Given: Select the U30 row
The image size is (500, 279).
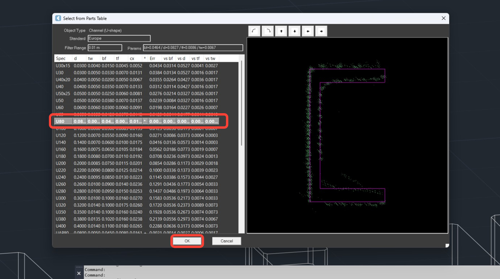Looking at the screenshot, I should 137,73.
